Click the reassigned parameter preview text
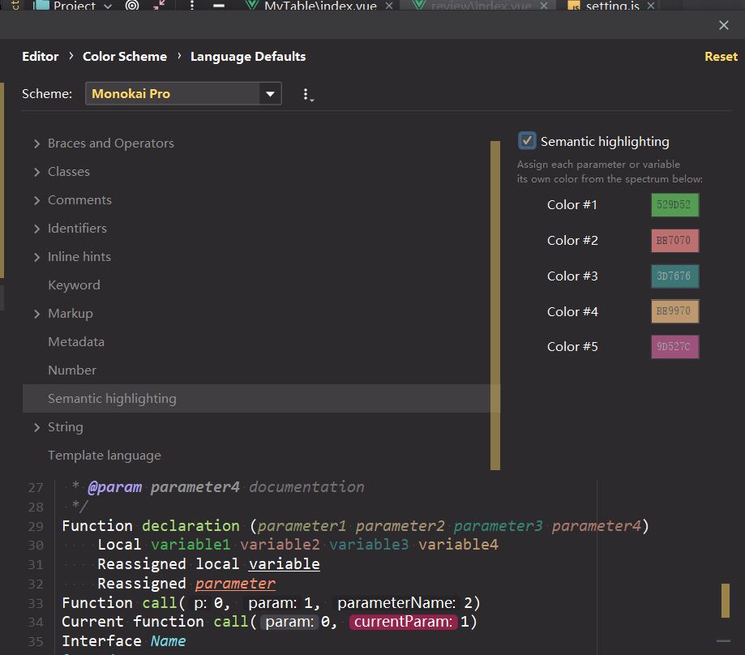This screenshot has height=655, width=745. pos(235,584)
